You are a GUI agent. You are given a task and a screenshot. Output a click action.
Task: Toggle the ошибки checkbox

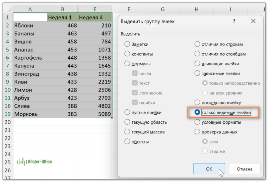pos(135,103)
